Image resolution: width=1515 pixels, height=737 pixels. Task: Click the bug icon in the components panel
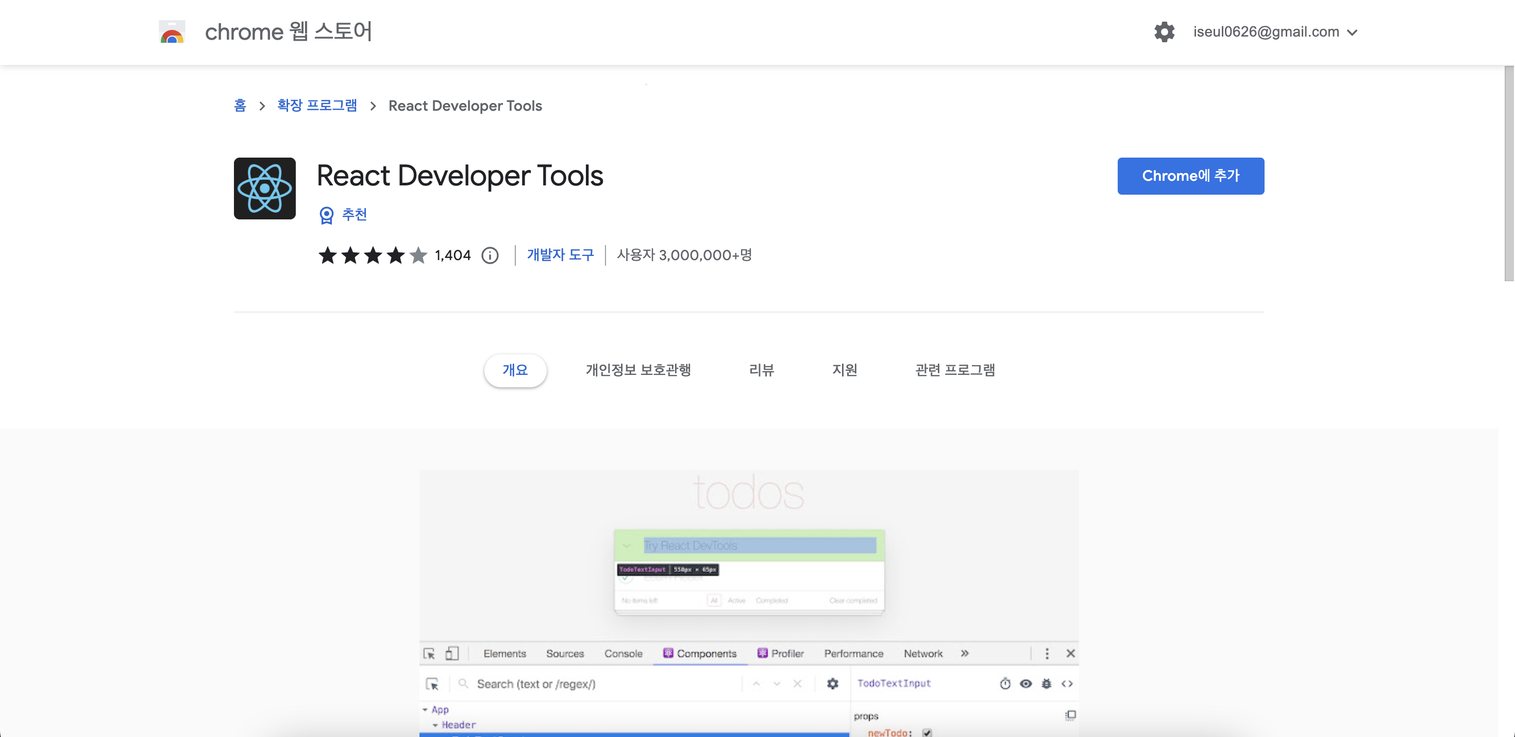(x=1046, y=683)
